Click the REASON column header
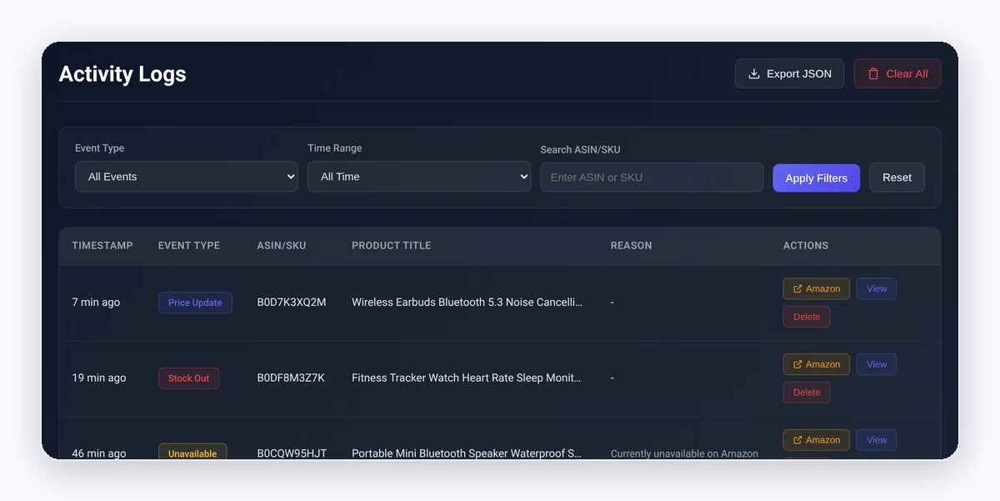The height and width of the screenshot is (501, 1000). (632, 246)
